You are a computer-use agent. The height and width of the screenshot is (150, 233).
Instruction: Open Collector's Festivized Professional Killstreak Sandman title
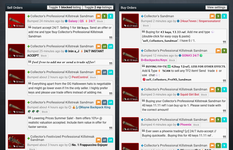[62, 138]
